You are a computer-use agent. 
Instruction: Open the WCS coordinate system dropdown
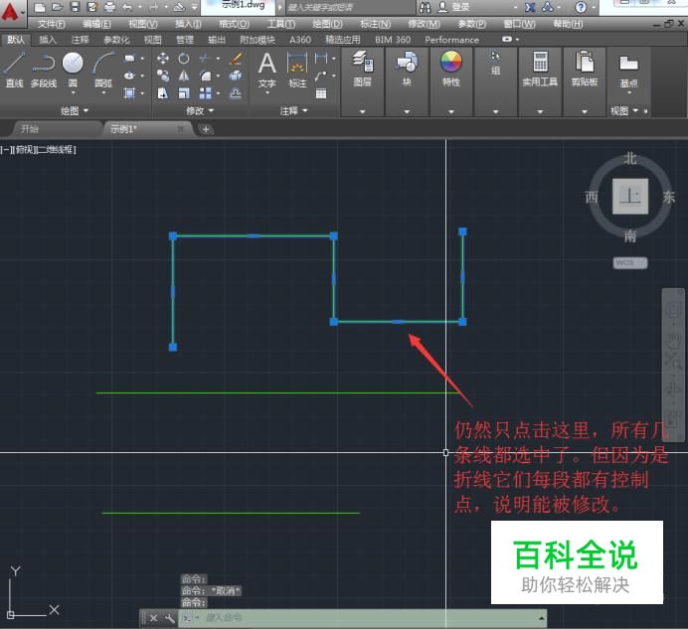(x=630, y=262)
